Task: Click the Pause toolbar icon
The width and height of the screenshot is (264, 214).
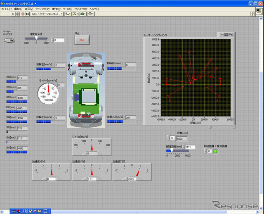Action: (28, 14)
